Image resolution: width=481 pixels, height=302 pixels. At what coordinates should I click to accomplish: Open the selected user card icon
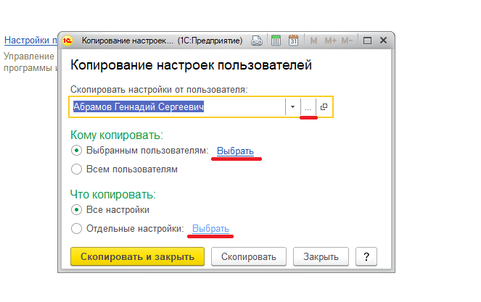pyautogui.click(x=324, y=107)
